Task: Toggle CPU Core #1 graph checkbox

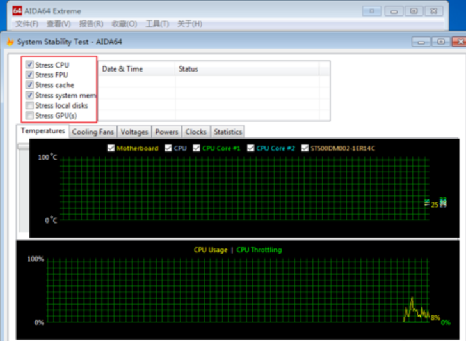Action: [x=197, y=148]
